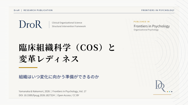Click the 'PUBLISHED IN' label
The width and height of the screenshot is (188, 105).
(142, 22)
